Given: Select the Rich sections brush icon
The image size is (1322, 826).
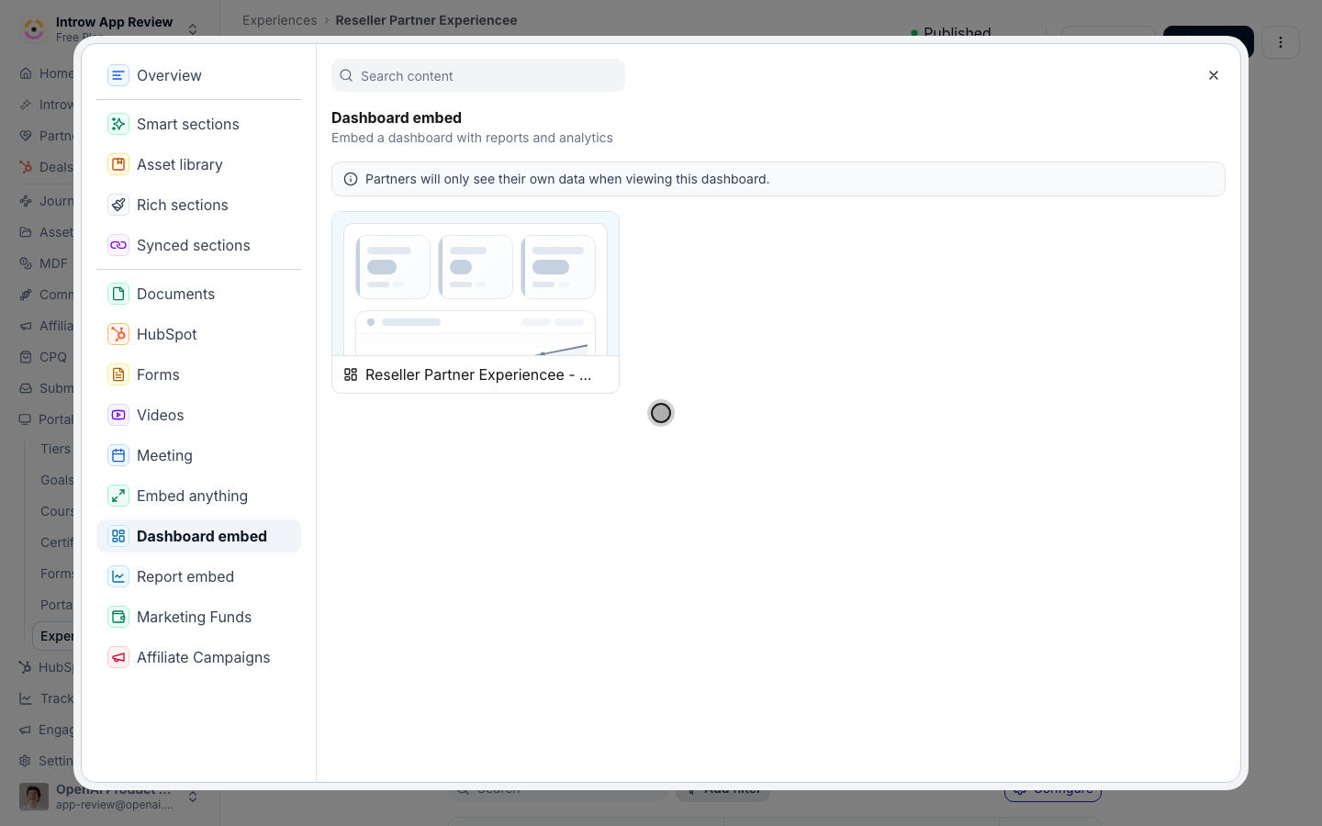Looking at the screenshot, I should [118, 205].
